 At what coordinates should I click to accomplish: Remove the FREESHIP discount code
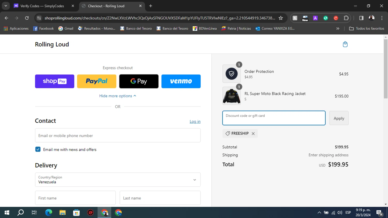253,134
